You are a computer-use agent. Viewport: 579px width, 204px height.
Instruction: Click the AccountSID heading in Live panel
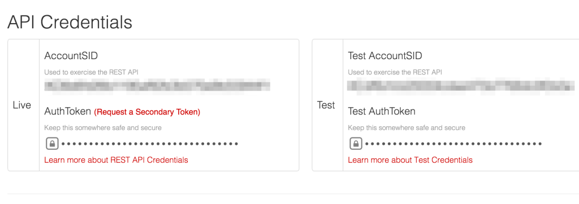[x=71, y=56]
